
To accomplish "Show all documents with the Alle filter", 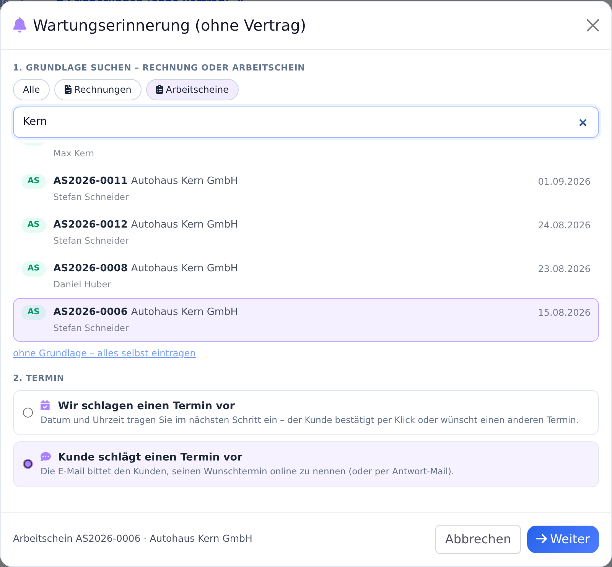I will coord(31,90).
